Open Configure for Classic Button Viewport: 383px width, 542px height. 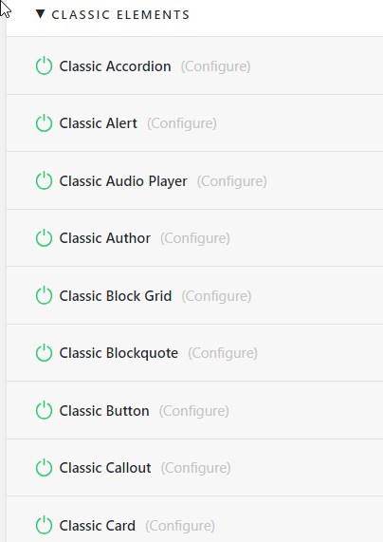[x=193, y=411]
